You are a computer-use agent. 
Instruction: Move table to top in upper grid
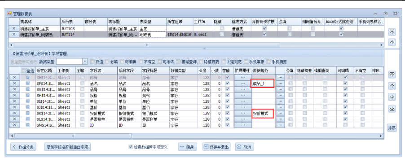(x=392, y=31)
